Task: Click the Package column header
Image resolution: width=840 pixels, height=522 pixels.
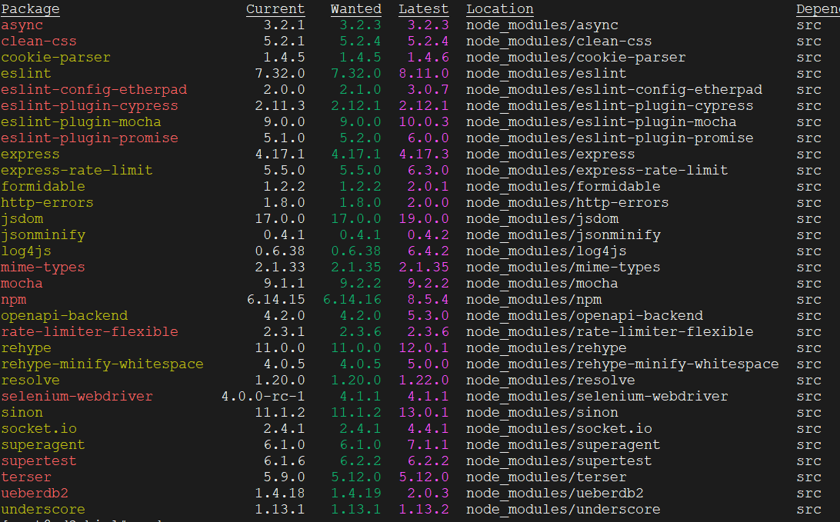Action: coord(30,8)
